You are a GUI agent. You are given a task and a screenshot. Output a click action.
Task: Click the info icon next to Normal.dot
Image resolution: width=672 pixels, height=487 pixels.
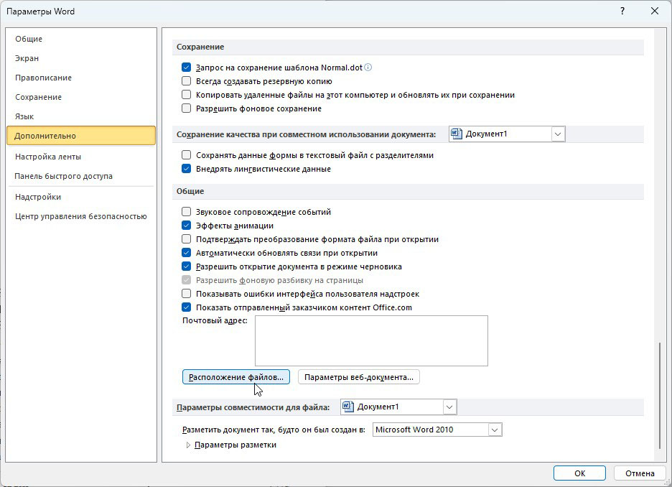pyautogui.click(x=368, y=68)
